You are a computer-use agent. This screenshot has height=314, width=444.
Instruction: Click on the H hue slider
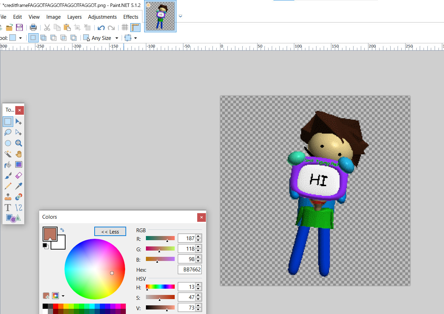click(160, 287)
